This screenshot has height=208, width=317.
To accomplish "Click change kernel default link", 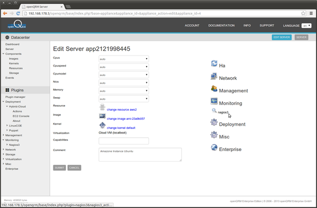I will click(121, 128).
